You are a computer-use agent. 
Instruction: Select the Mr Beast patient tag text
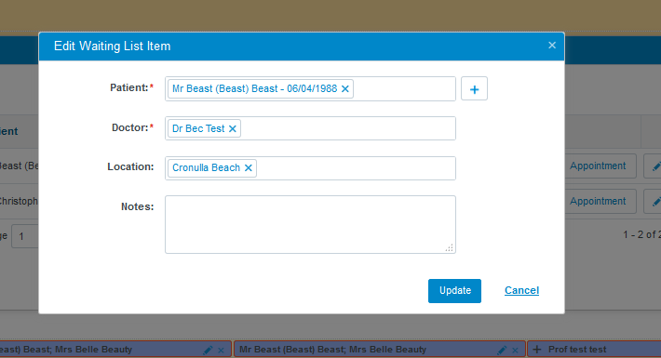254,89
